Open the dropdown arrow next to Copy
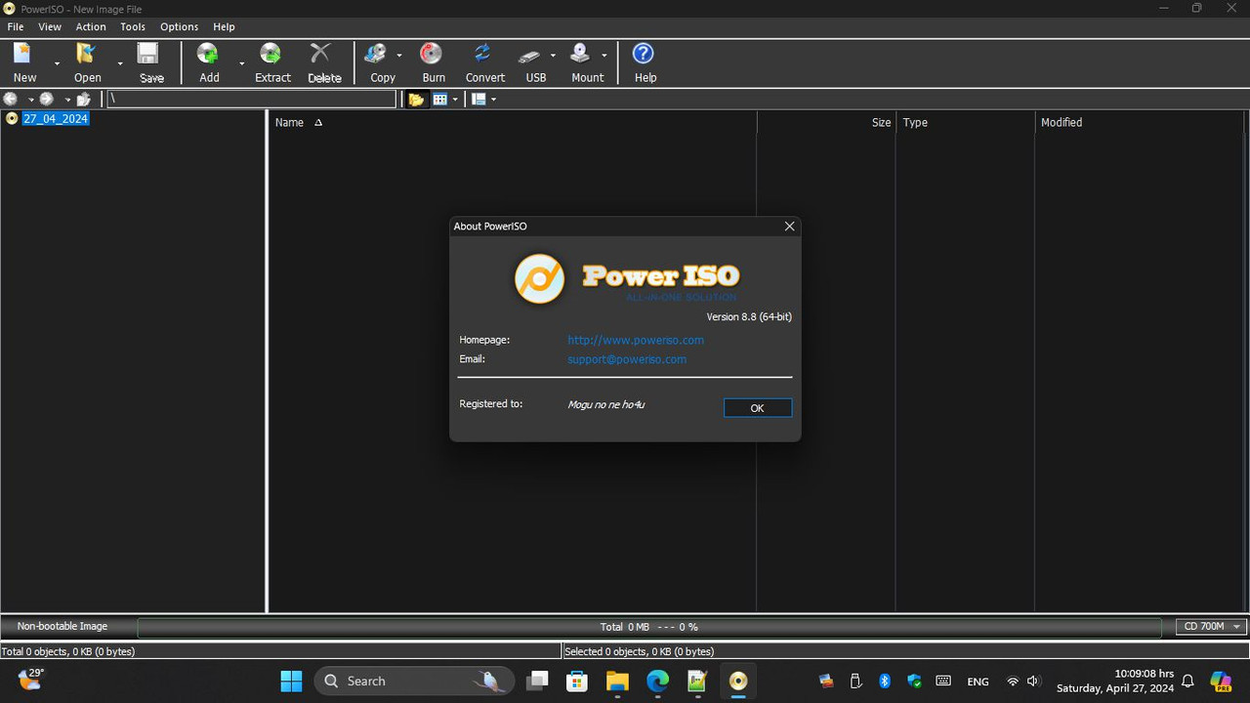The image size is (1250, 703). tap(398, 55)
